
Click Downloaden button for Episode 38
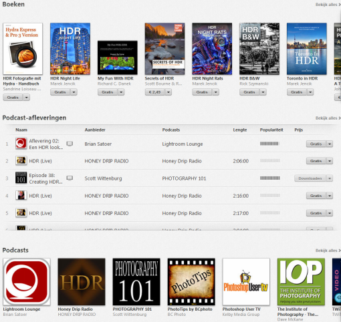310,178
